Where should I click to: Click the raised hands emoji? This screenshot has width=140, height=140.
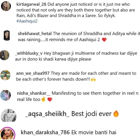coord(93,80)
